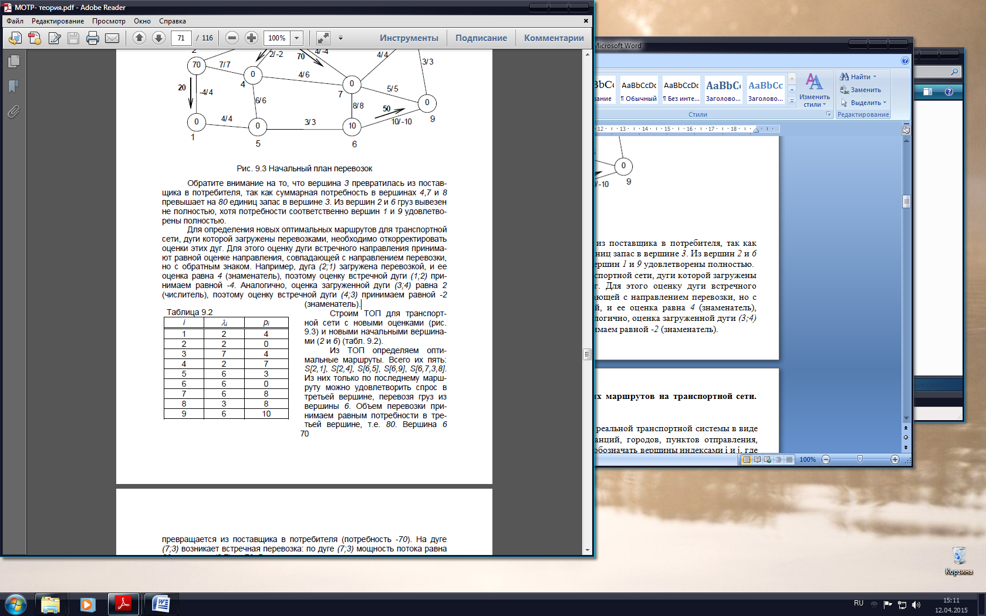Open the Комментарии pane in Reader
The height and width of the screenshot is (616, 986).
[x=554, y=38]
